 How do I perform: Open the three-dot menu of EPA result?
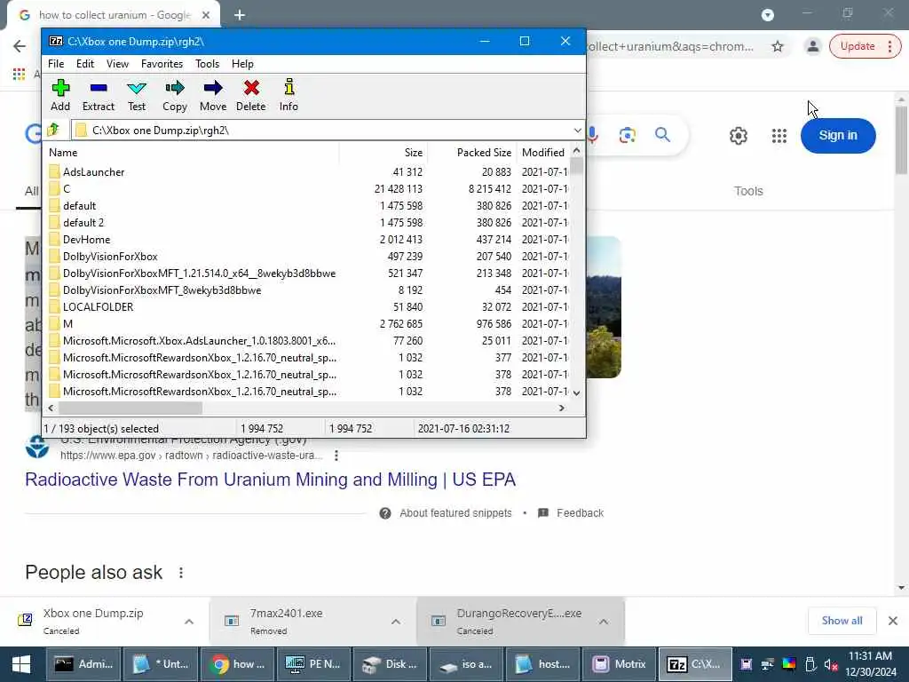tap(336, 456)
